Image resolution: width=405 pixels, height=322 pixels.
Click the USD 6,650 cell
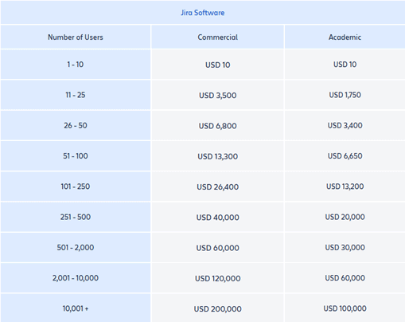345,156
